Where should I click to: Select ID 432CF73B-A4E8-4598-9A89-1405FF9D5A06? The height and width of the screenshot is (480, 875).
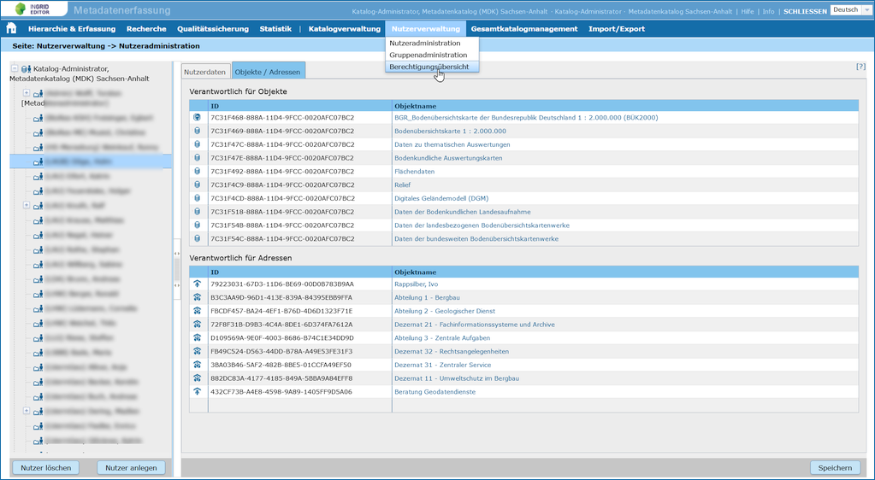click(x=281, y=391)
